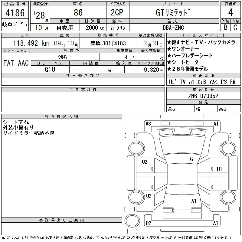Click the 検査員記入欄 section header
The height and width of the screenshot is (242, 242).
pos(62,116)
